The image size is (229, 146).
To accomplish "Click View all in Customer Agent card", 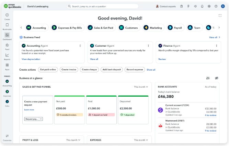I will click(x=94, y=59).
